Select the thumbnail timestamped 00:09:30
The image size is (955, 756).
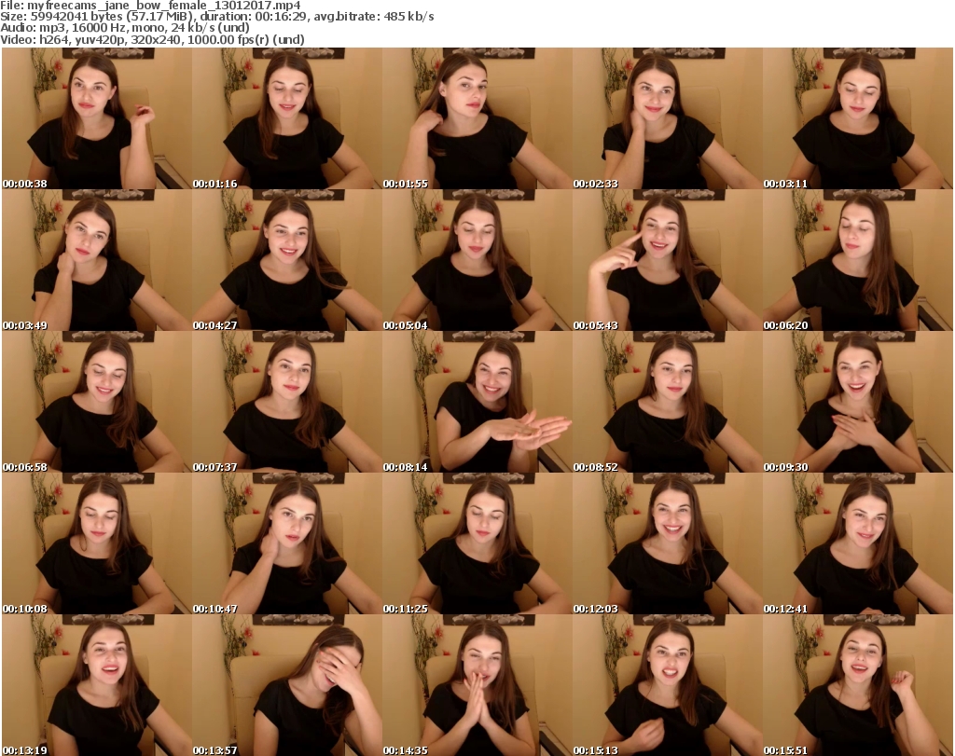(x=858, y=402)
